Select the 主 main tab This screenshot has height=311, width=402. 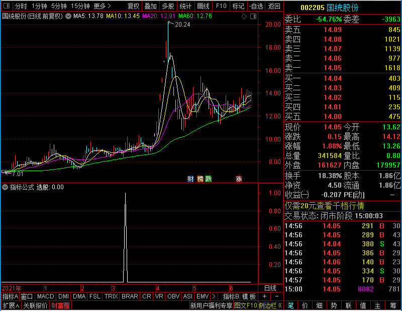pyautogui.click(x=378, y=305)
